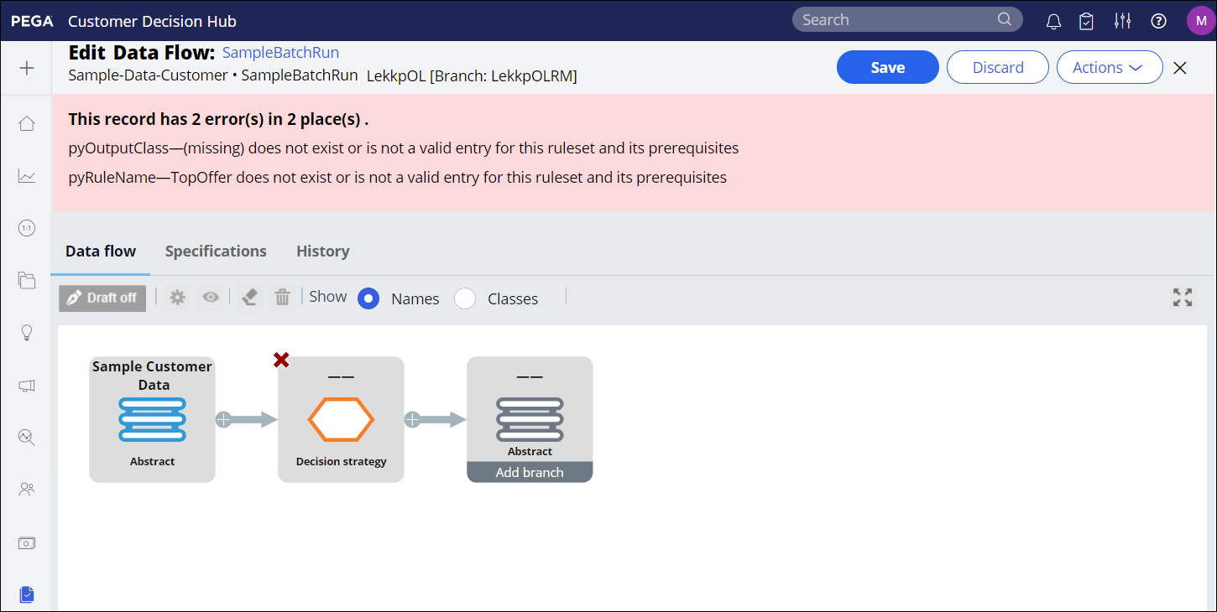This screenshot has height=612, width=1217.
Task: Open the SampleBatchRun link
Action: click(280, 53)
